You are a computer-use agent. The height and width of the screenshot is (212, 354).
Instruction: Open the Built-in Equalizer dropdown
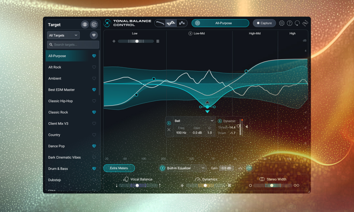tap(182, 168)
